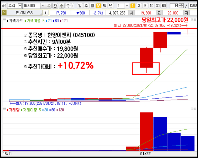Switch chart to 년 (yearly) period
The image size is (198, 158).
pyautogui.click(x=111, y=6)
